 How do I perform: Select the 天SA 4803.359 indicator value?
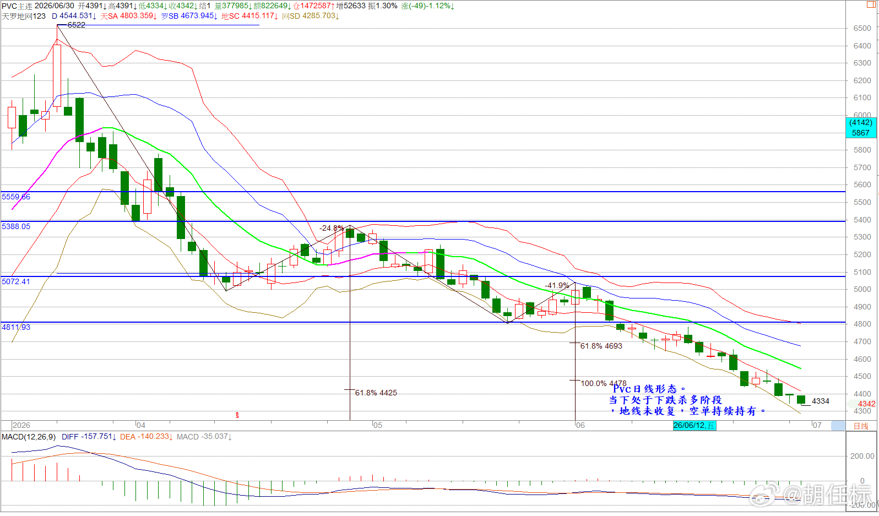click(129, 16)
